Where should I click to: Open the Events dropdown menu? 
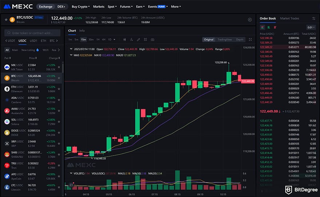[x=158, y=7]
